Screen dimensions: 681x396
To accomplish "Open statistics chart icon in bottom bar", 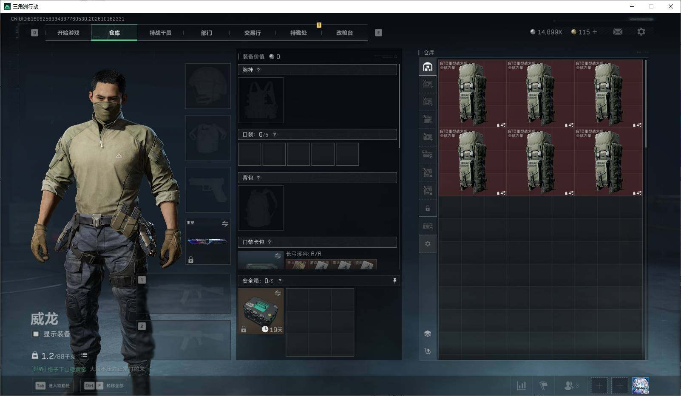I will click(521, 386).
